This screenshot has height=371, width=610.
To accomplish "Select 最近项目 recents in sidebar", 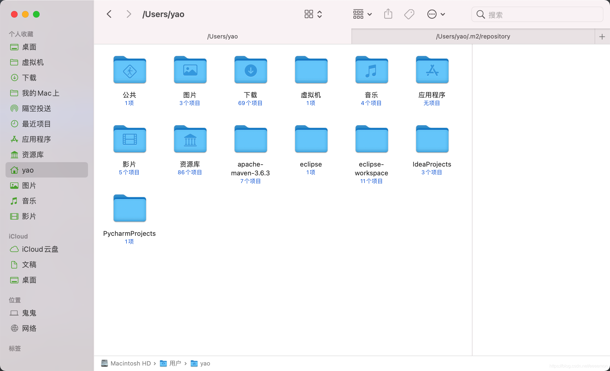I will pos(36,124).
